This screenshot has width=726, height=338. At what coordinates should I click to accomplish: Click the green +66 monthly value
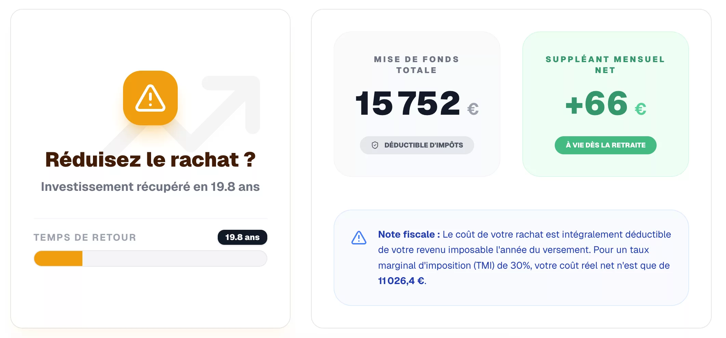[x=597, y=103]
